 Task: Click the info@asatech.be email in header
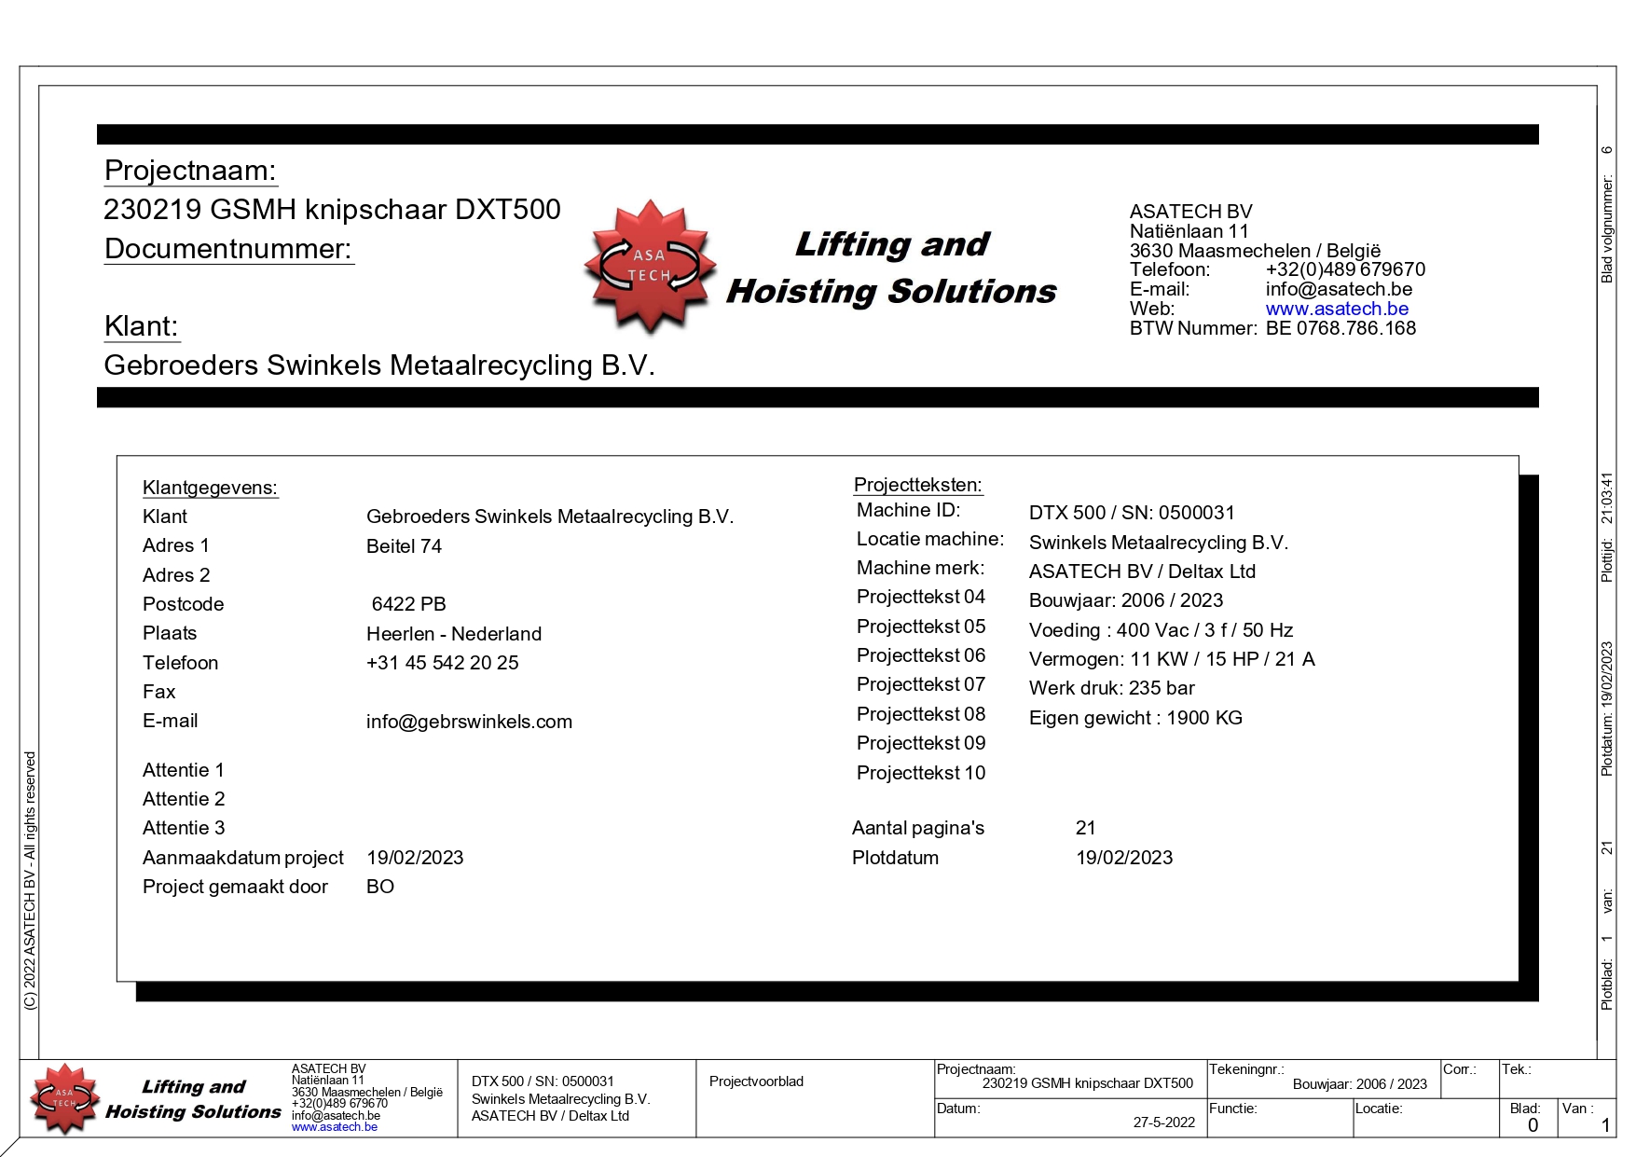[x=1338, y=289]
